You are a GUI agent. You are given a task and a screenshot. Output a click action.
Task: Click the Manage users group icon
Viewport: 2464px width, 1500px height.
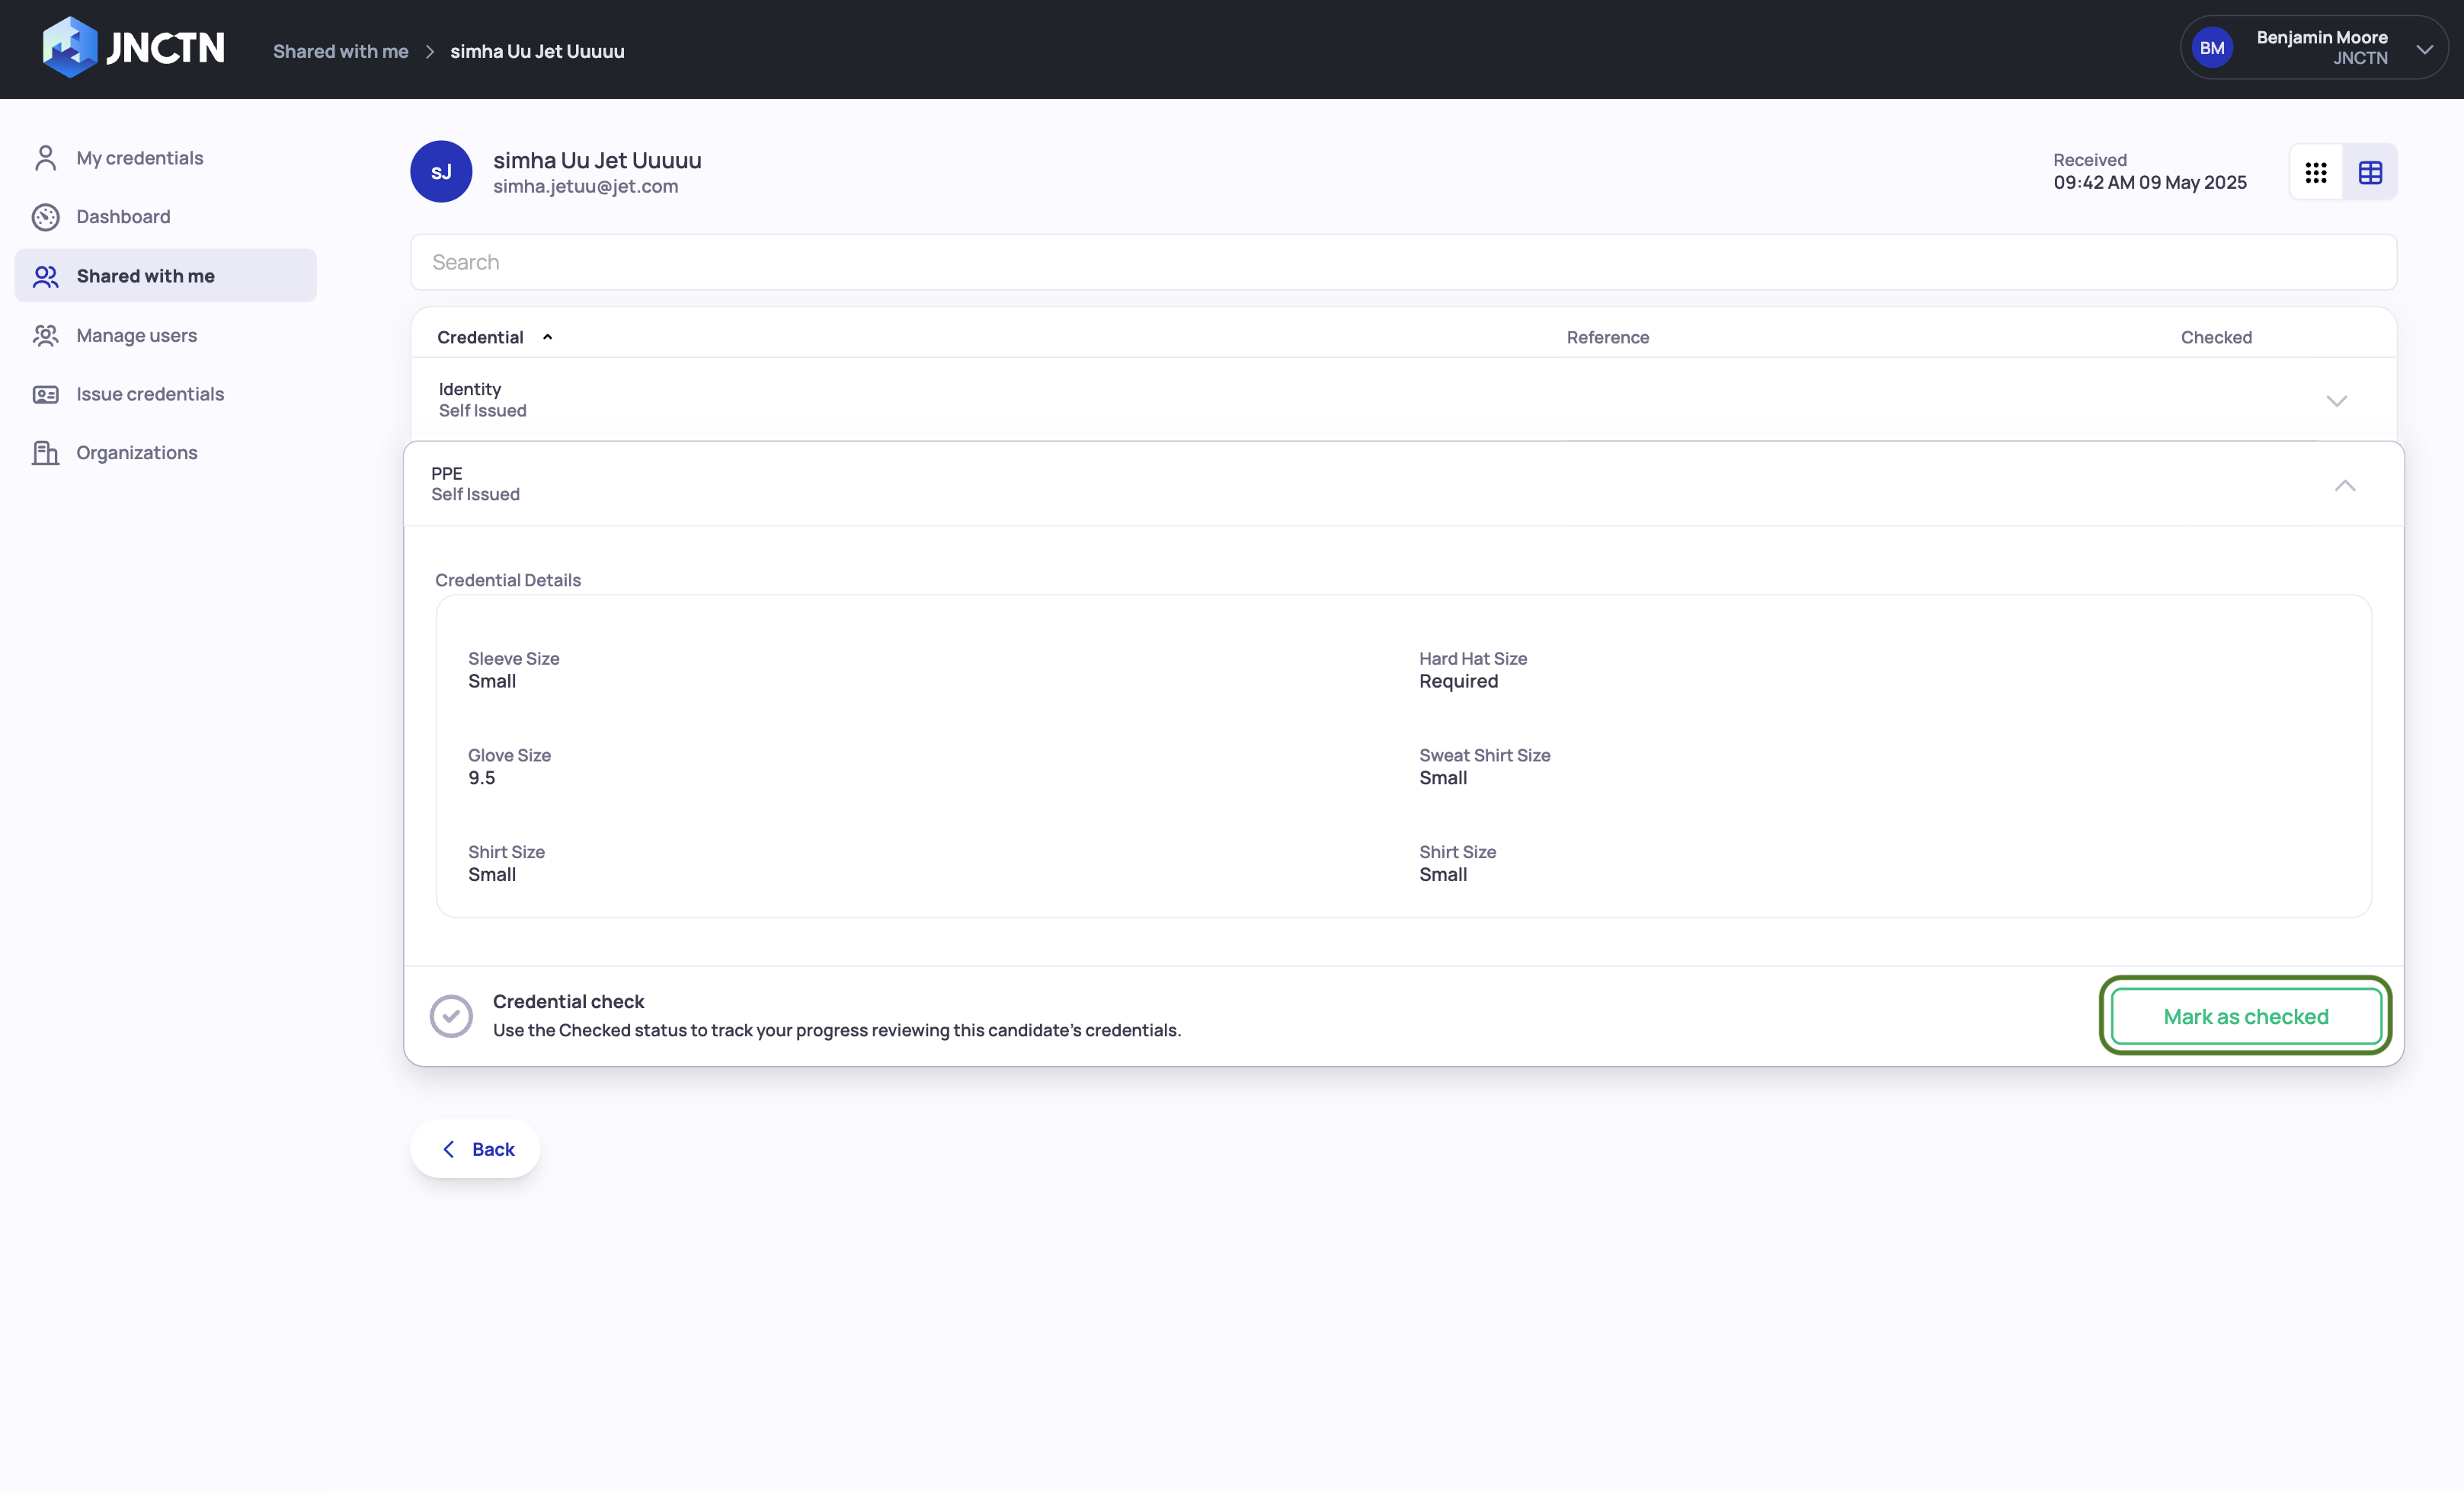coord(45,335)
